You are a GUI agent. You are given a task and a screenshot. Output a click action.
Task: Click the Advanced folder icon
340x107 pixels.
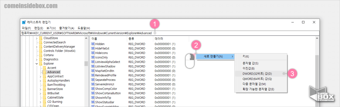pos(44,72)
